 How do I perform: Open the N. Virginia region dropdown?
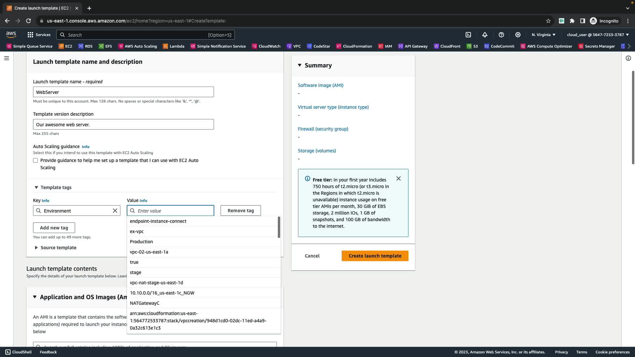click(x=543, y=35)
